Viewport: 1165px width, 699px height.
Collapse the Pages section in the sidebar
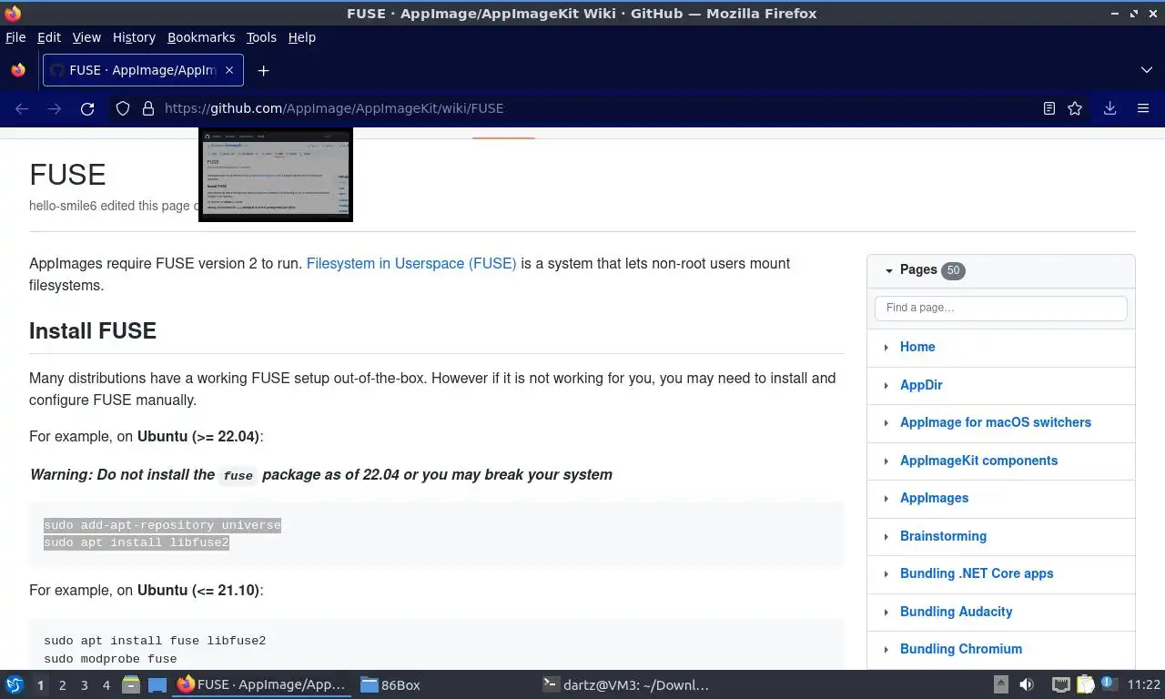pos(889,269)
